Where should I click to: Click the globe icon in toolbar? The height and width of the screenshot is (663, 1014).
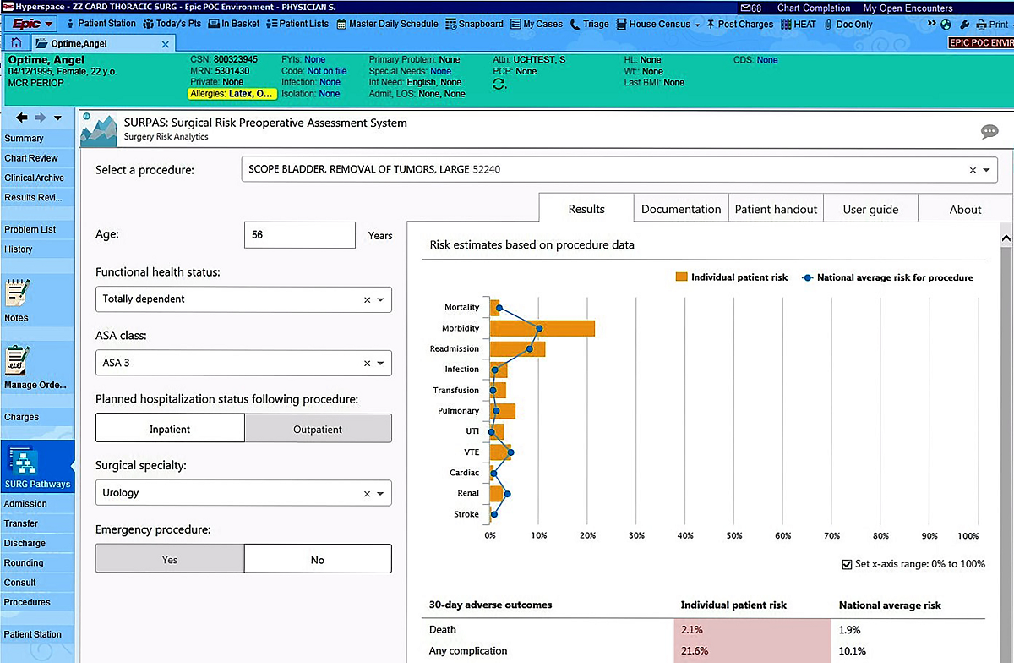(946, 25)
